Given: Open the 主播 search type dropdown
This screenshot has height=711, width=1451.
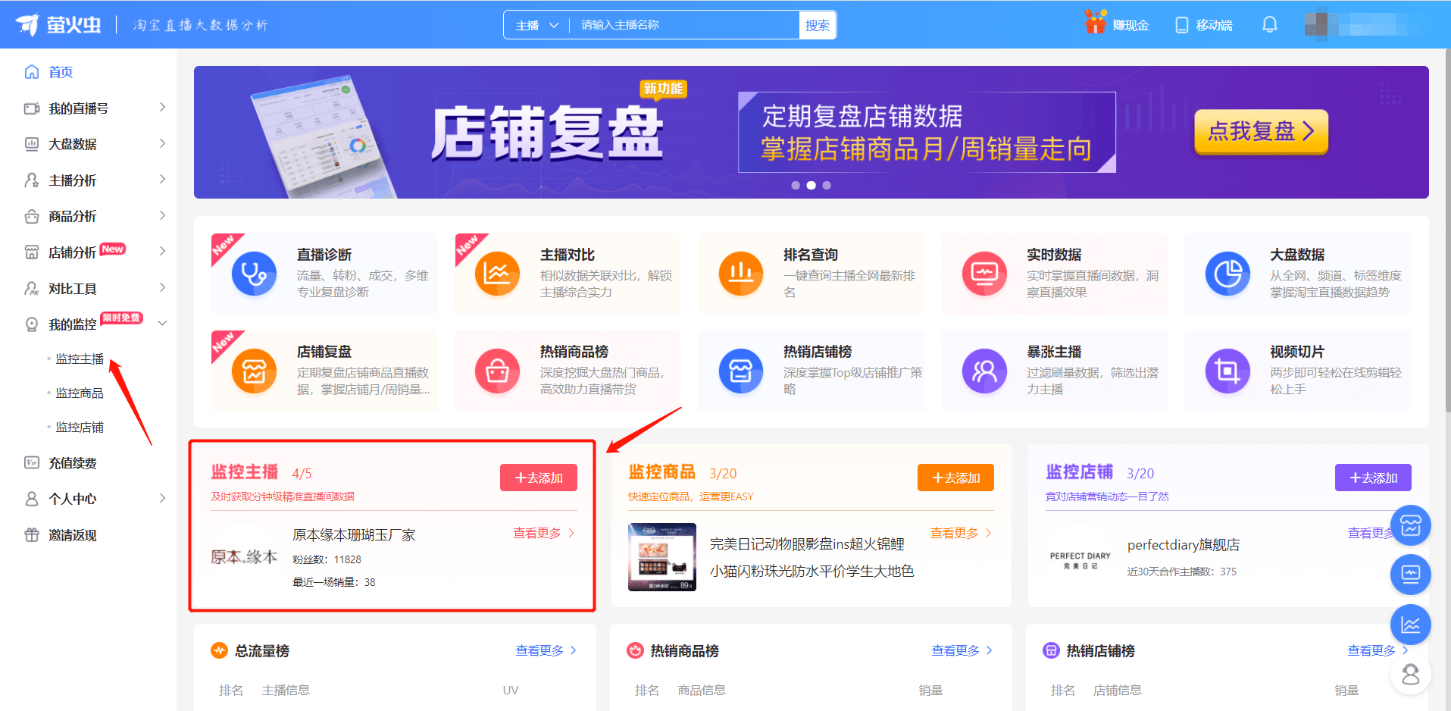Looking at the screenshot, I should (536, 25).
